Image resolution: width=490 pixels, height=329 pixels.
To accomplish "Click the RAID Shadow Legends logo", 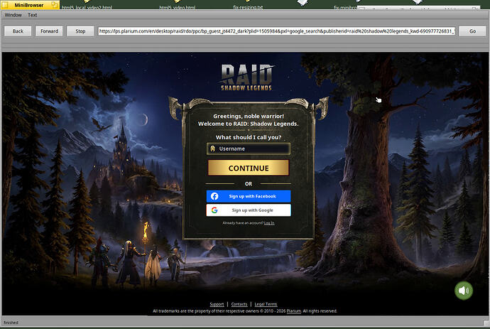I will (246, 77).
